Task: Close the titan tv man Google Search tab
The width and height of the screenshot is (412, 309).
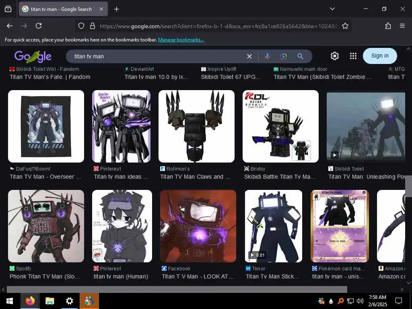Action: (101, 9)
